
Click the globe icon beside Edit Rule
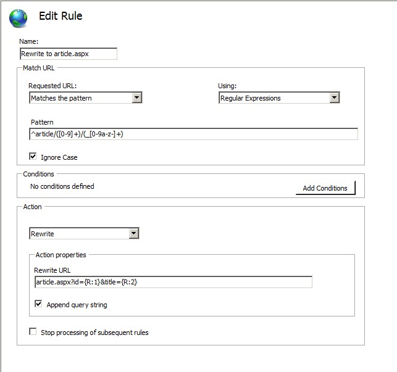click(19, 19)
